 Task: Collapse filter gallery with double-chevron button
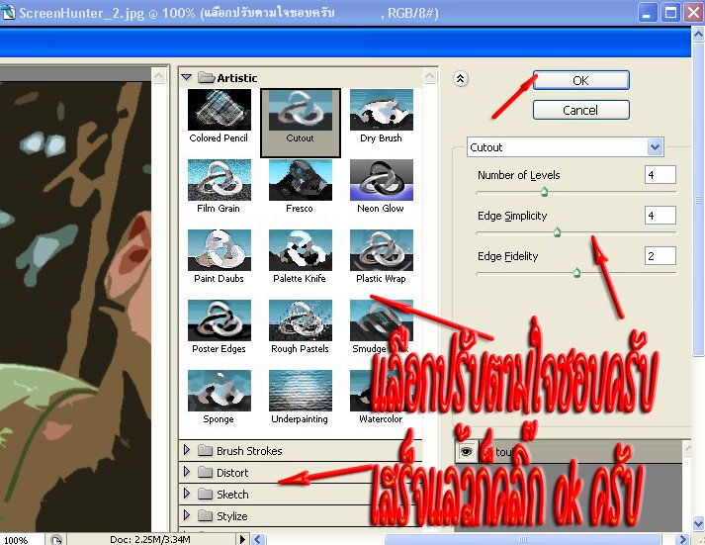coord(461,79)
